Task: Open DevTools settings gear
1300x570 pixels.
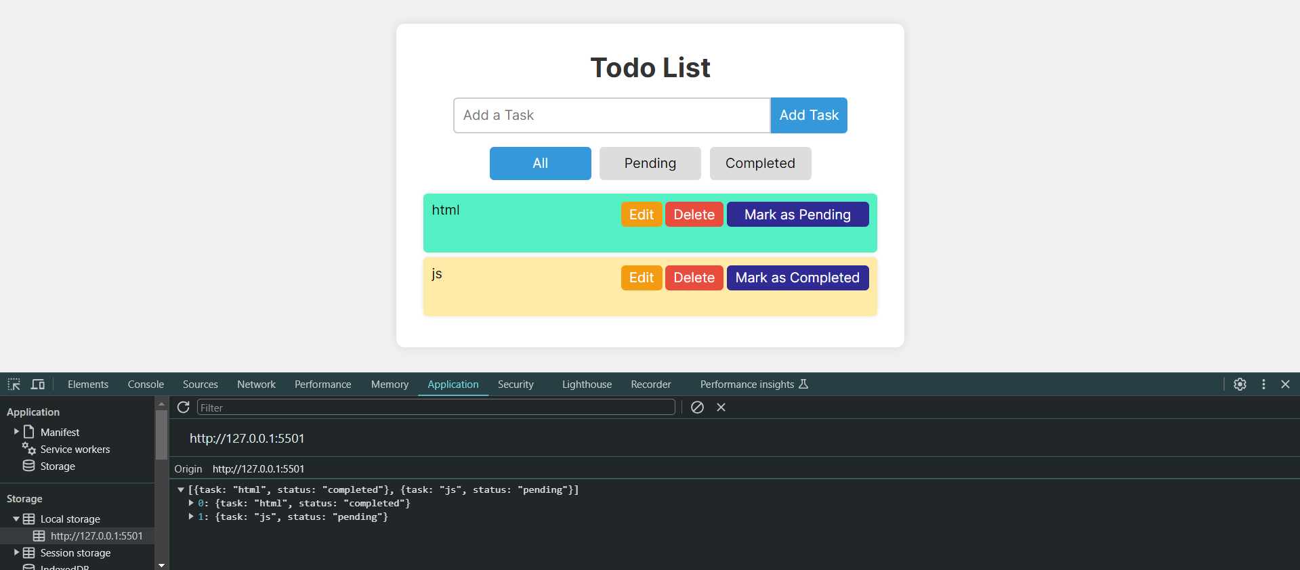Action: pyautogui.click(x=1240, y=384)
